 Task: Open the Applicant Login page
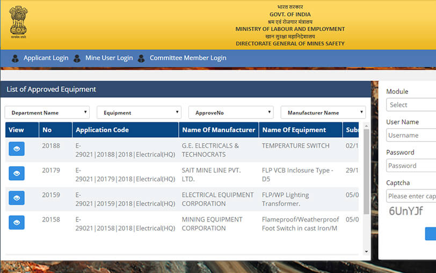(x=46, y=58)
